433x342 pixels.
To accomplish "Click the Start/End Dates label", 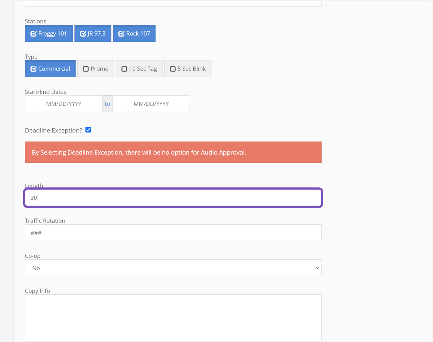I will (45, 92).
